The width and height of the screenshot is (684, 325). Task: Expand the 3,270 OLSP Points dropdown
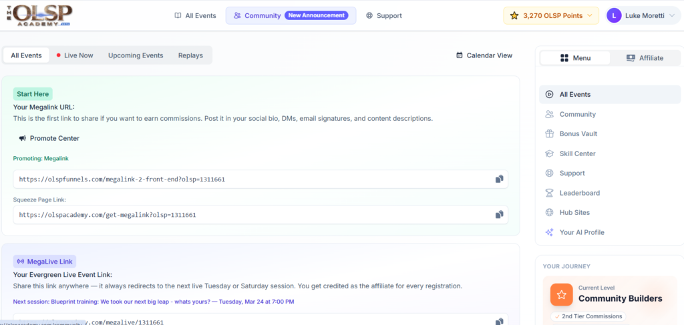[551, 15]
